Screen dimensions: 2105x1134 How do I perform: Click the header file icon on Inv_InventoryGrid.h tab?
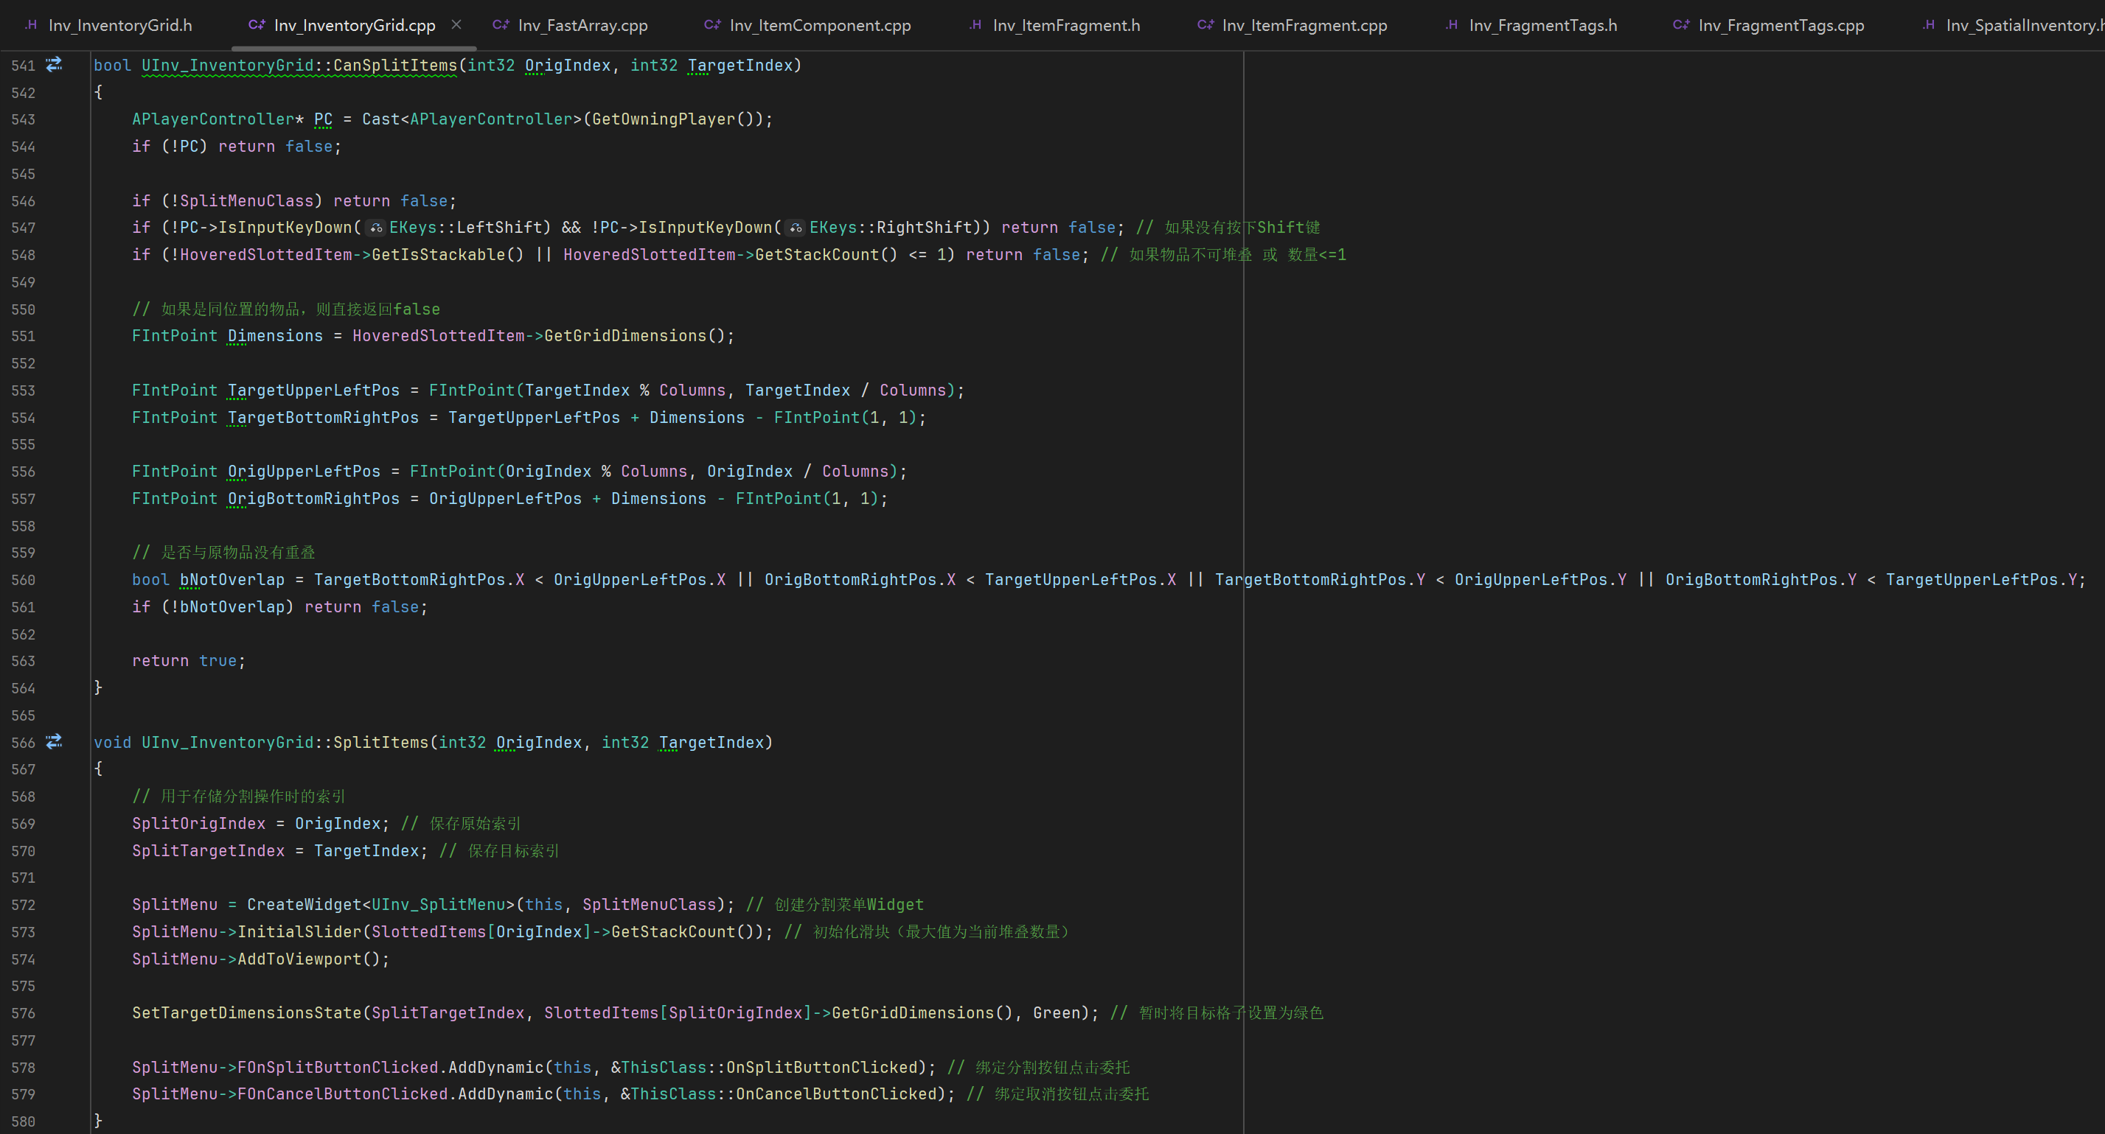[x=31, y=24]
